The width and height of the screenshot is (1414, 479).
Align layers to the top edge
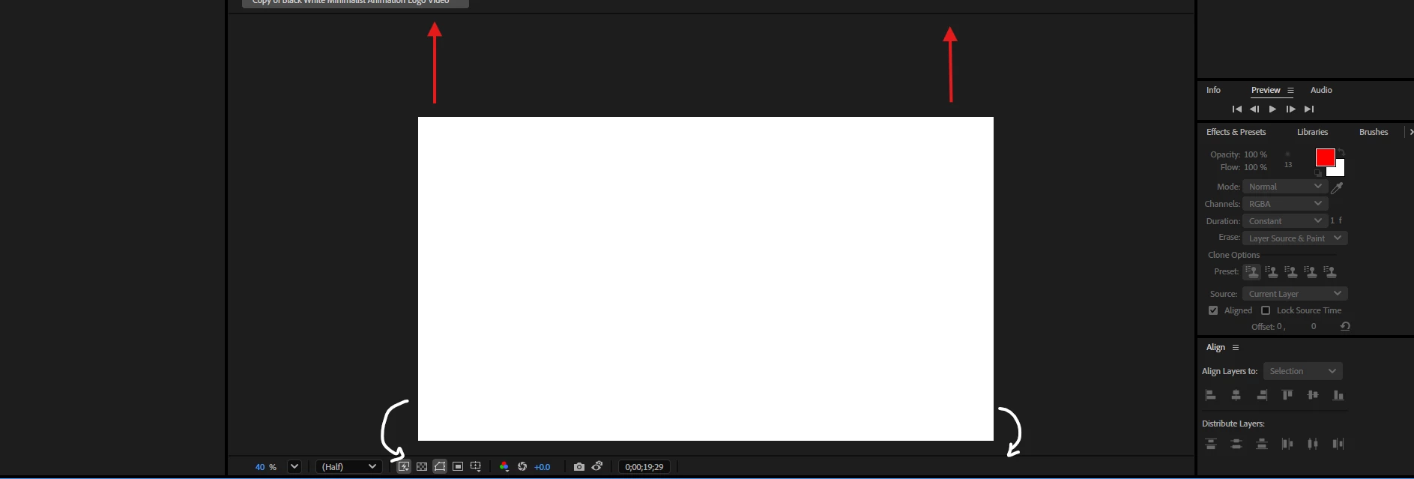(x=1287, y=395)
